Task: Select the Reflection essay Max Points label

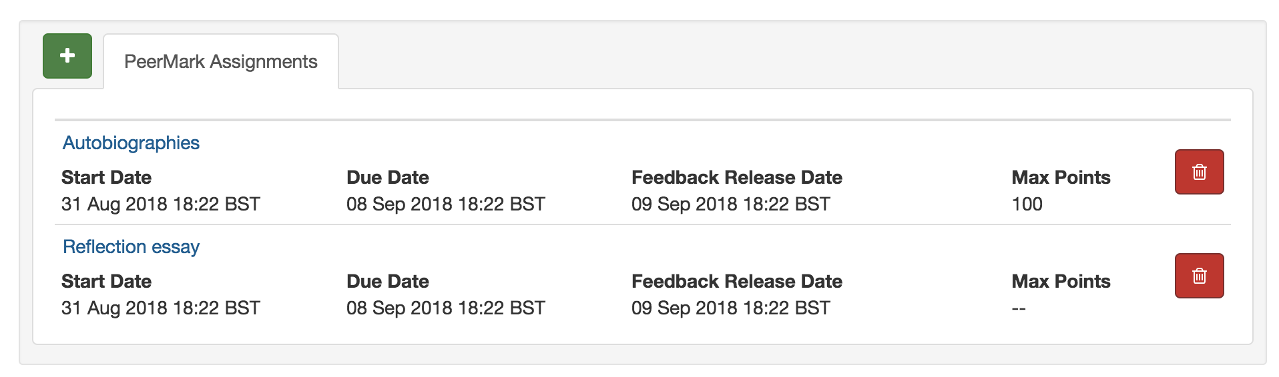Action: [1061, 281]
